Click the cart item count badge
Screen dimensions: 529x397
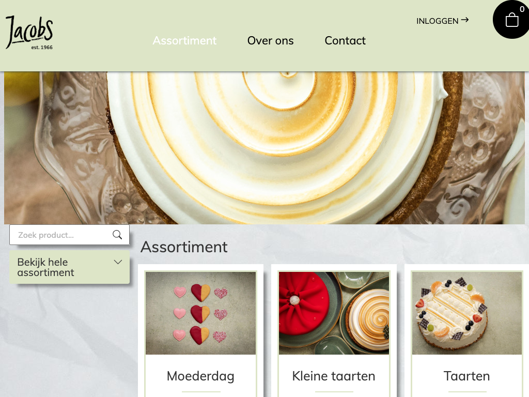tap(522, 9)
